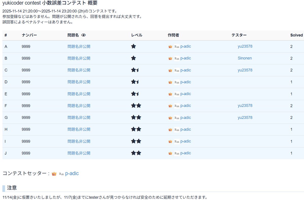Click crown icon in row E

point(170,94)
